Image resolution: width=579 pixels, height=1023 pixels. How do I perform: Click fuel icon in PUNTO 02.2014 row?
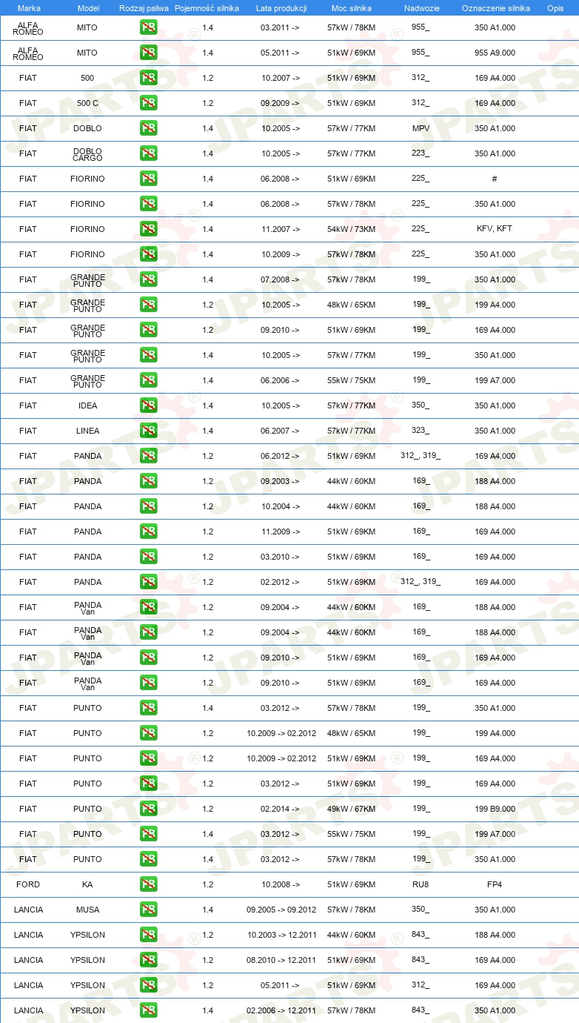(x=148, y=810)
